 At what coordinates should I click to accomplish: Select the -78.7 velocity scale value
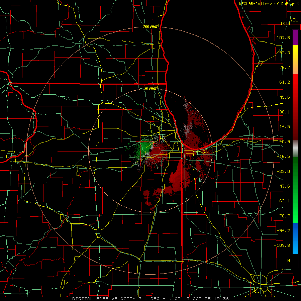(x=283, y=216)
